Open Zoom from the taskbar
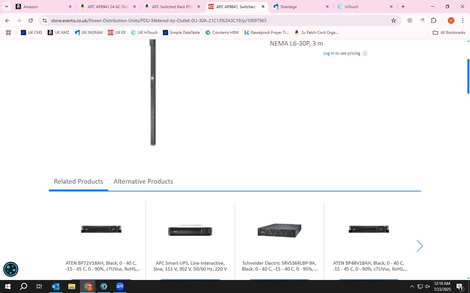The height and width of the screenshot is (293, 470). coord(120,286)
